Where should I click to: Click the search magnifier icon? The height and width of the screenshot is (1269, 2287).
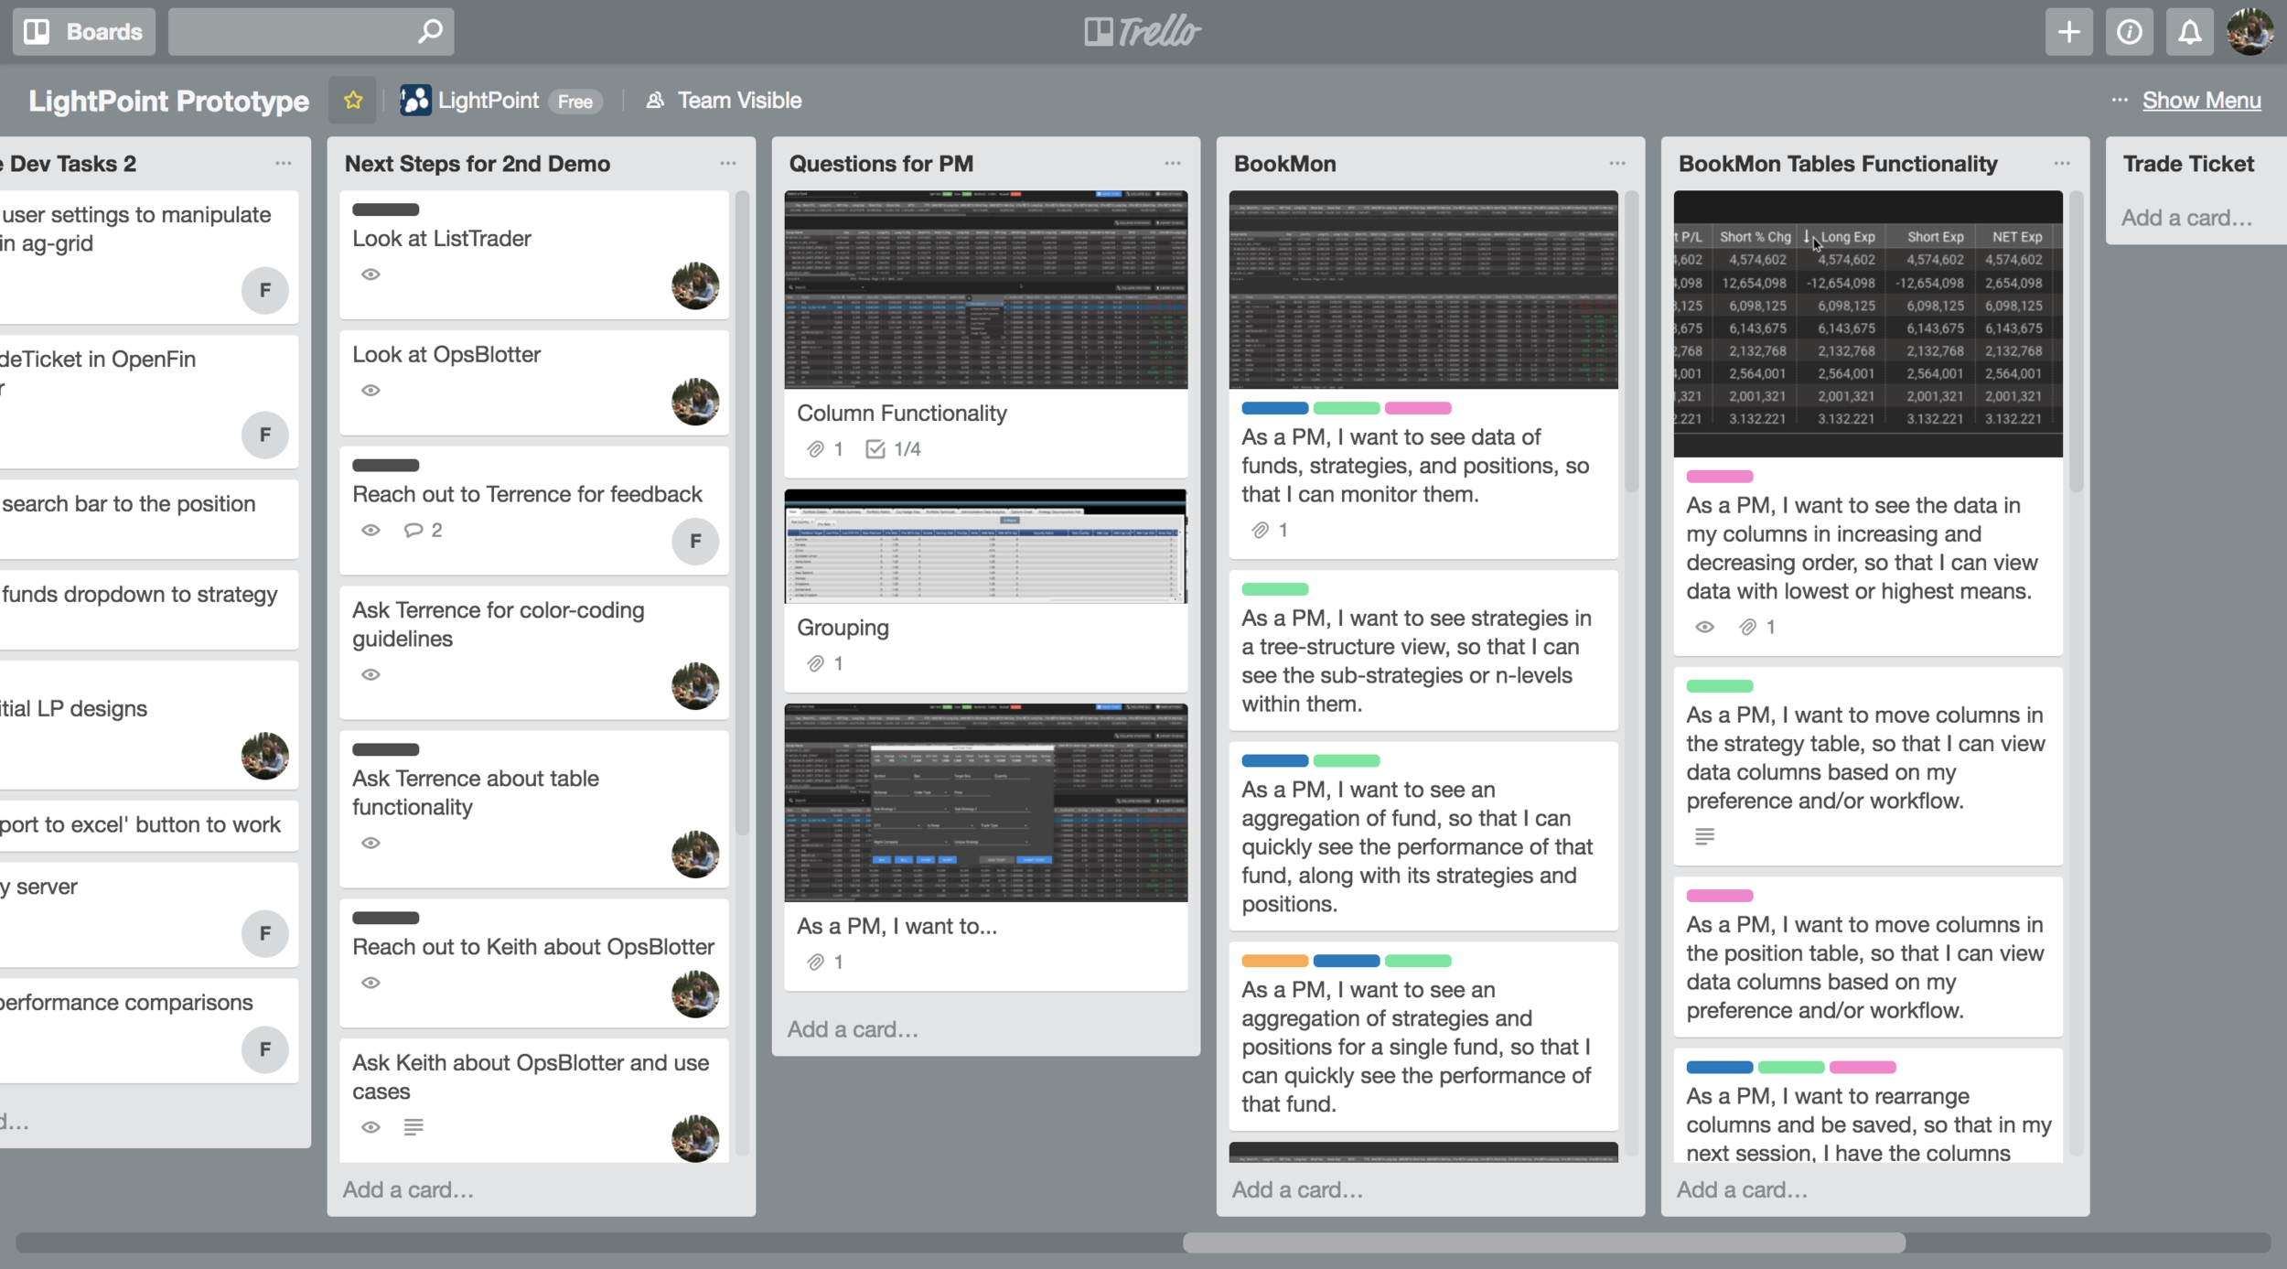pyautogui.click(x=430, y=32)
